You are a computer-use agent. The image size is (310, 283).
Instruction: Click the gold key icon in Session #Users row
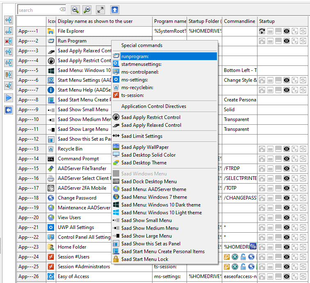coord(227,257)
